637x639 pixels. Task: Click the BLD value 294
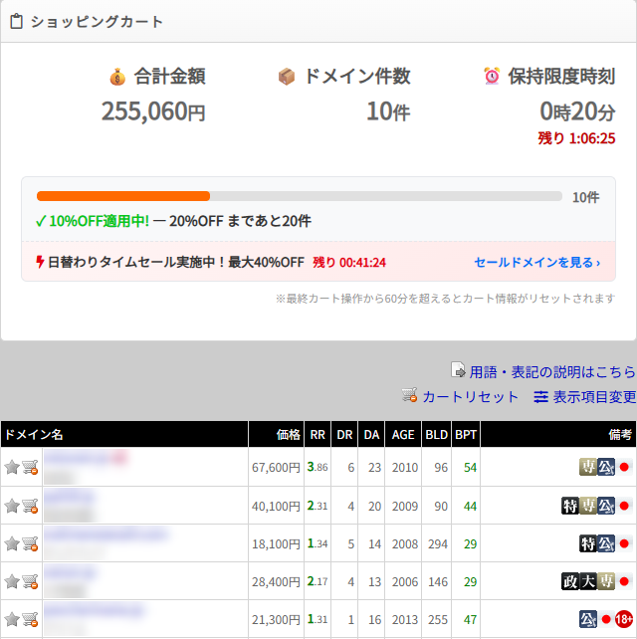(x=438, y=543)
